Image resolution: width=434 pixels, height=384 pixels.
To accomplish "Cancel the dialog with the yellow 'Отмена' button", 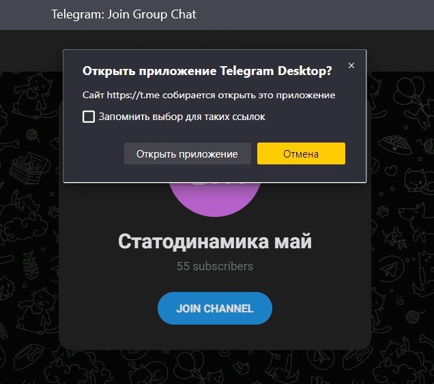I will coord(301,153).
